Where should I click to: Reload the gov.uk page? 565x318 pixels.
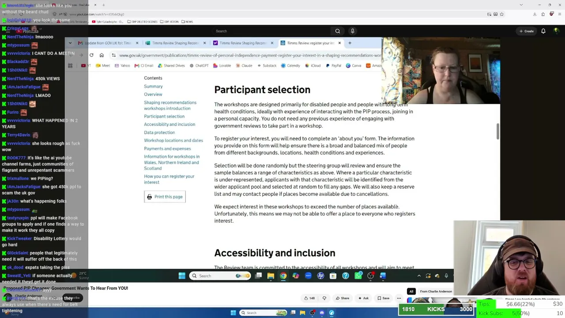[91, 55]
